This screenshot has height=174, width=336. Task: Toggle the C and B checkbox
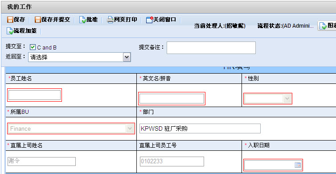(x=33, y=47)
